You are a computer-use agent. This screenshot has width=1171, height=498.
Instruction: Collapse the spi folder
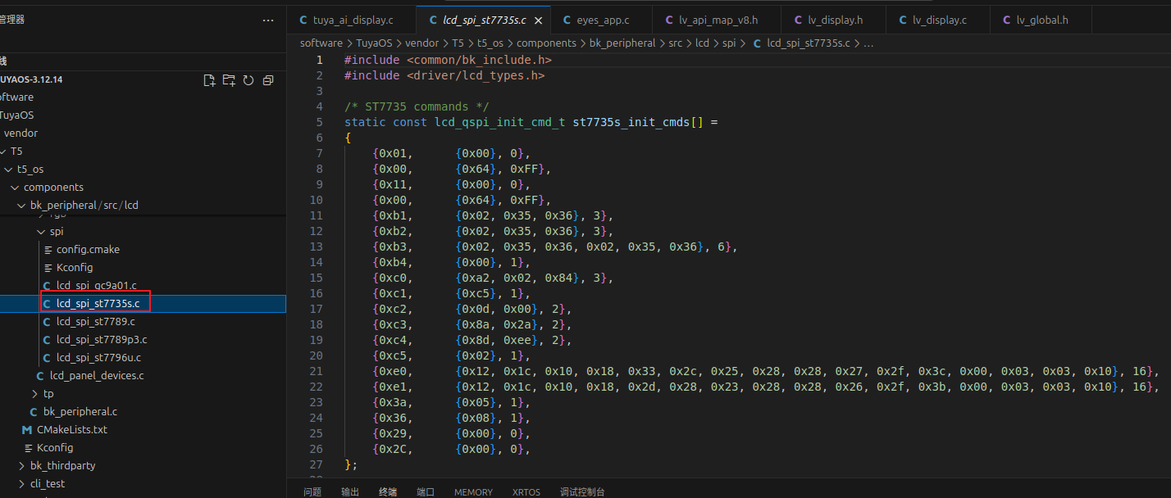pos(57,232)
